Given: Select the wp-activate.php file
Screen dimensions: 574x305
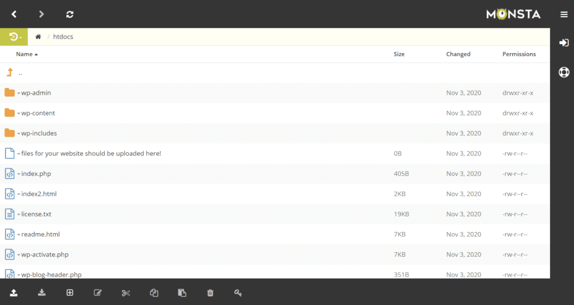Looking at the screenshot, I should point(45,255).
